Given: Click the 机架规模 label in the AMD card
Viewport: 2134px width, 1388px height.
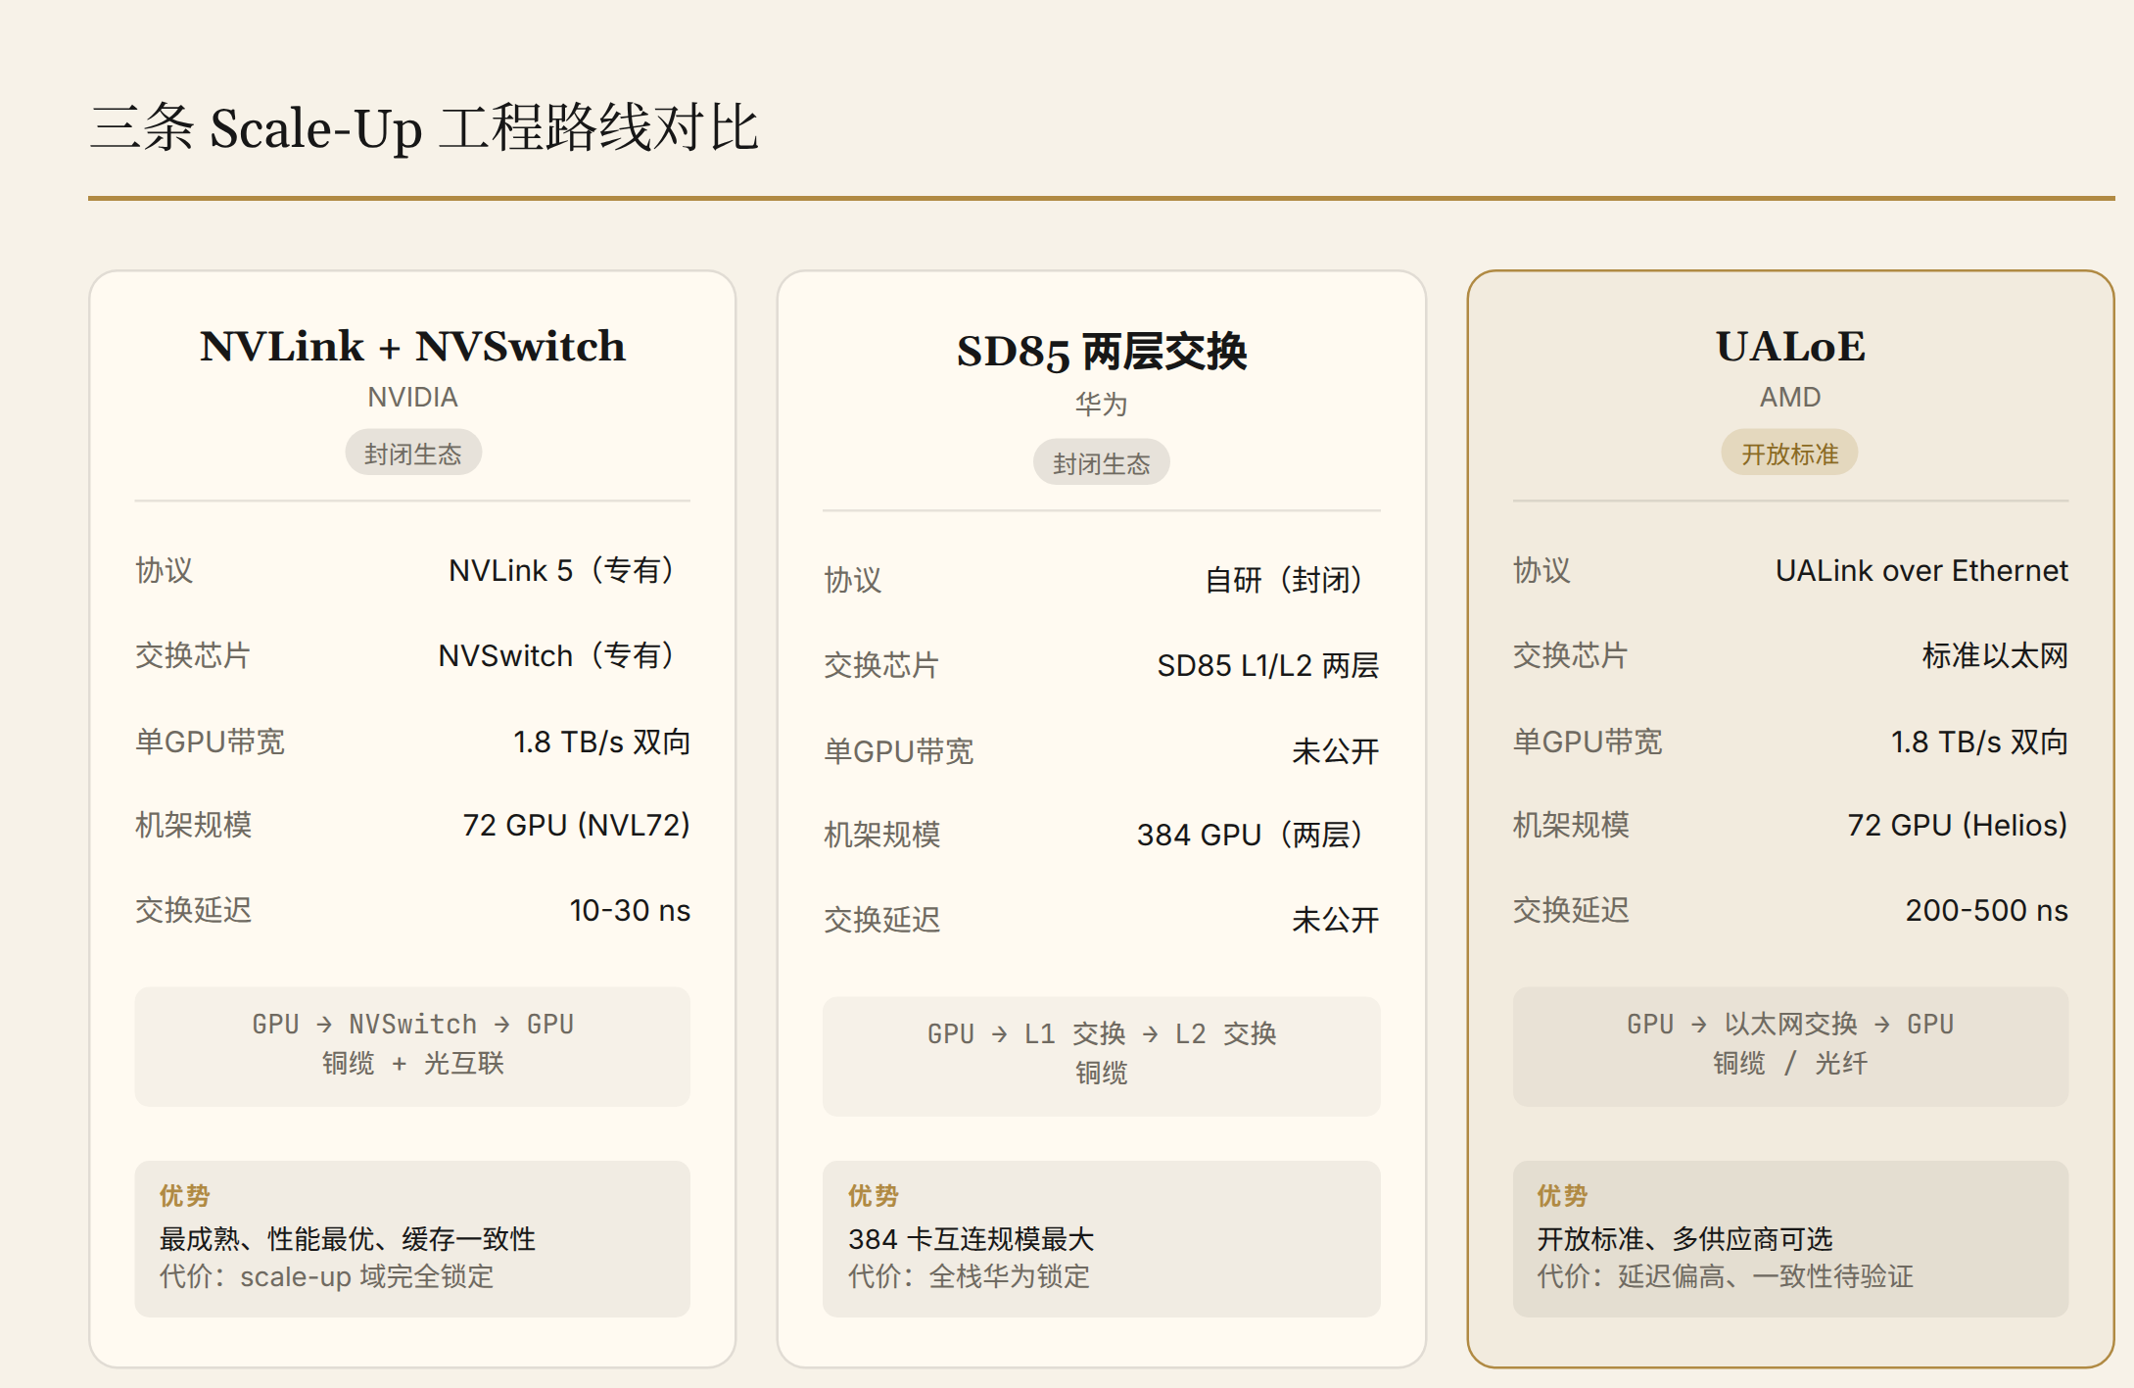Looking at the screenshot, I should coord(1571,825).
